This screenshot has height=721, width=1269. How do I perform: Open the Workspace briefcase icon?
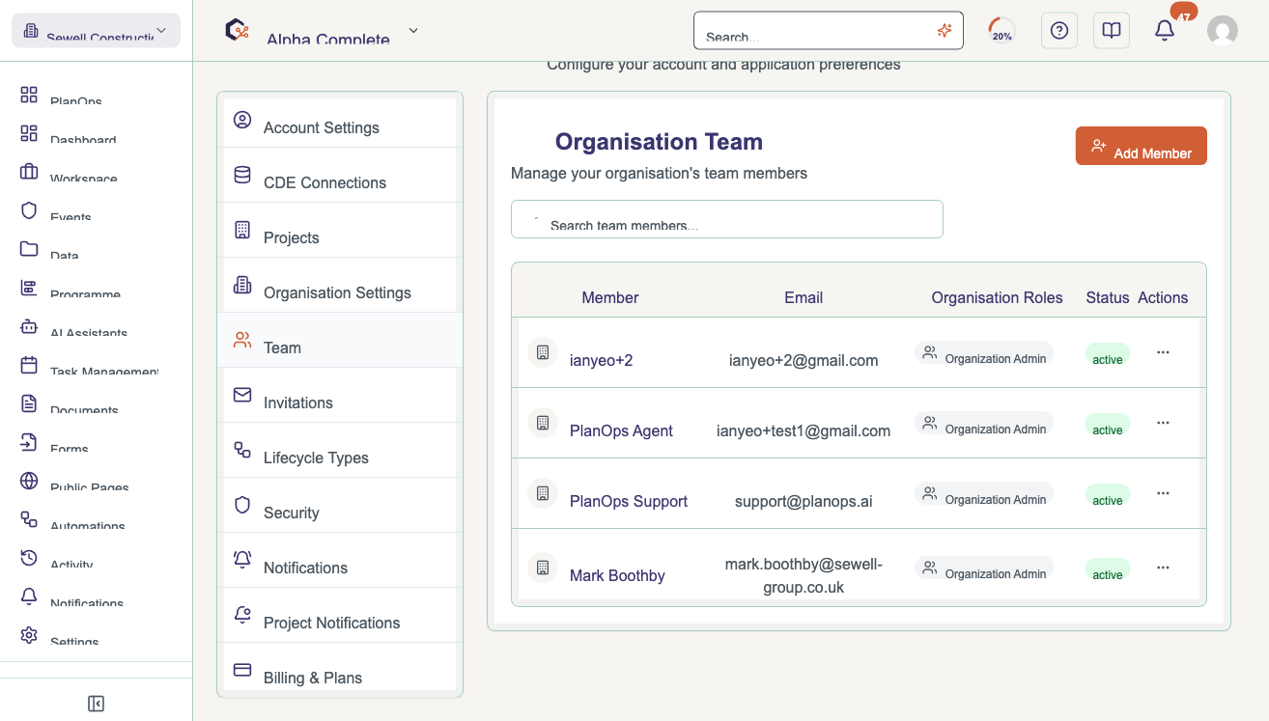[x=29, y=172]
